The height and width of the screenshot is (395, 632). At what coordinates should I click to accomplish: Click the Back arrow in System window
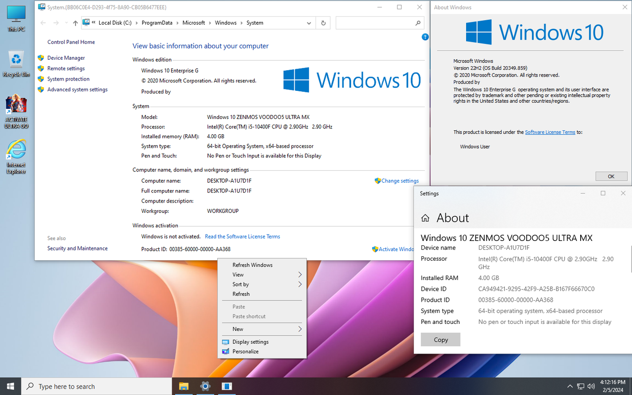pyautogui.click(x=43, y=23)
